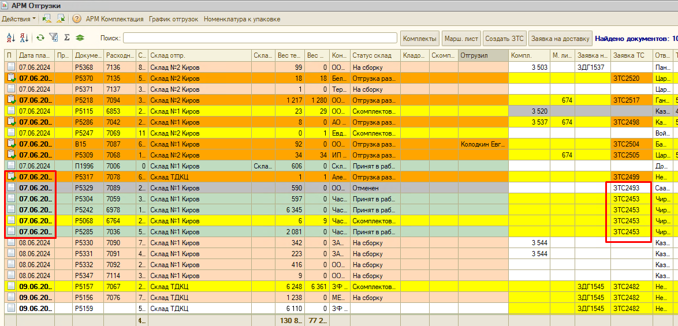Click the Комплекты button
Image resolution: width=678 pixels, height=326 pixels.
tap(419, 39)
